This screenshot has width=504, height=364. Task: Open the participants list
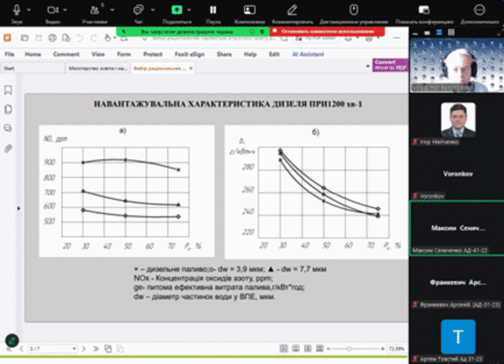tap(94, 11)
